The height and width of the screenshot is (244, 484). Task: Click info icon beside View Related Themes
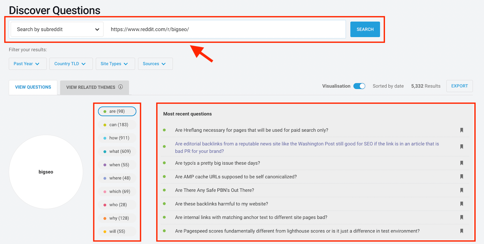[121, 87]
